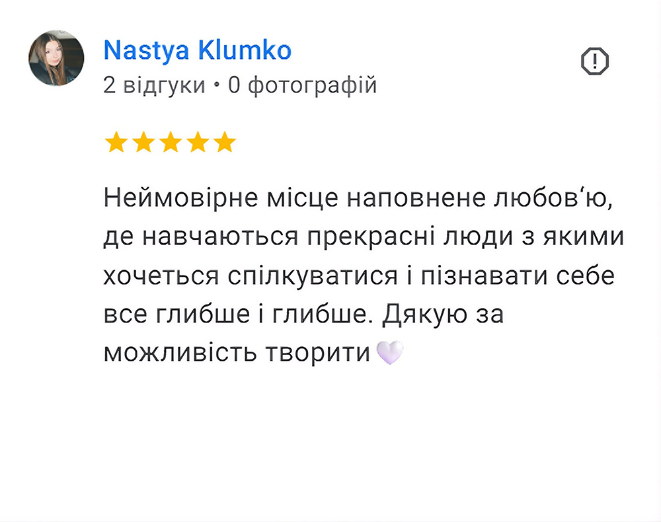Click the bullet separator between counts
The height and width of the screenshot is (522, 661).
[x=216, y=86]
